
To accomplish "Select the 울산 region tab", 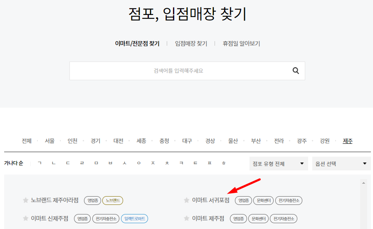I will coord(233,141).
